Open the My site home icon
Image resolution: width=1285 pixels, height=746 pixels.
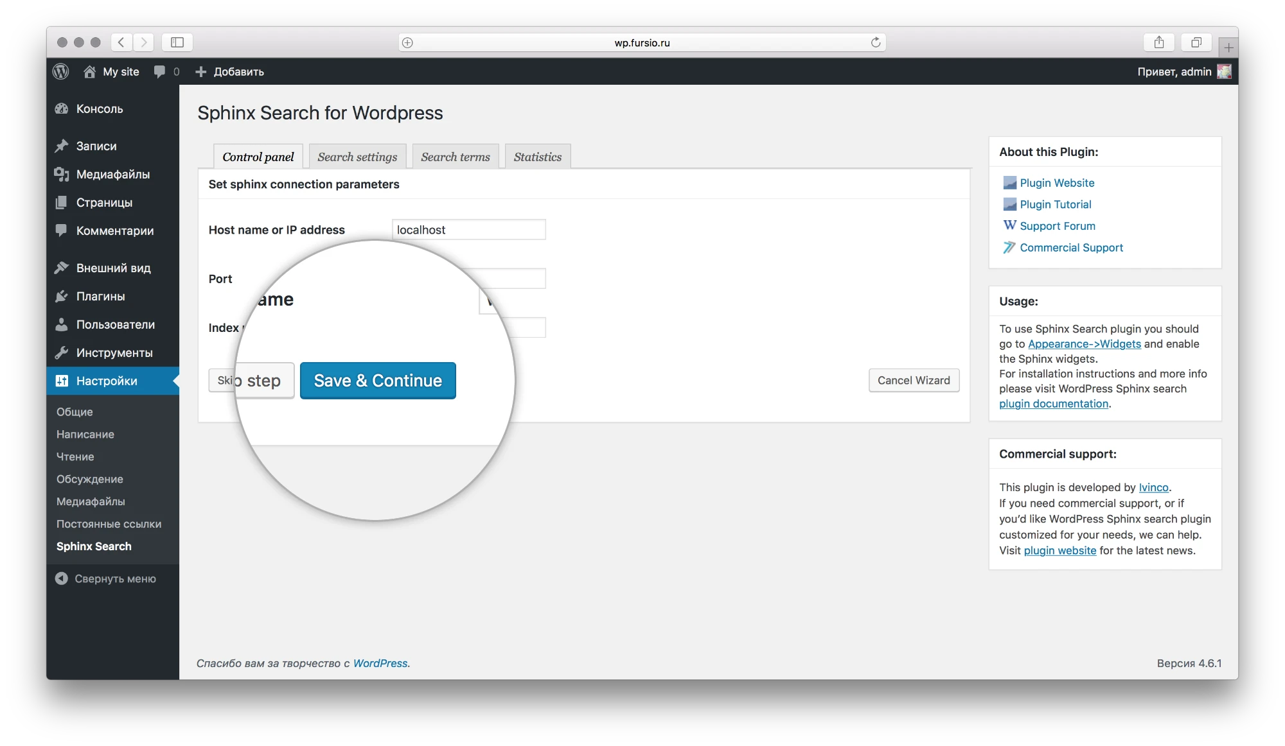coord(90,72)
